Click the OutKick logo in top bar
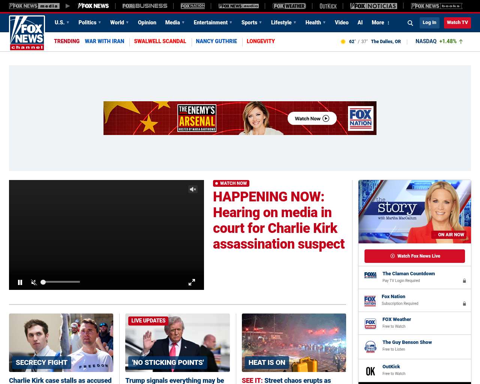This screenshot has height=384, width=480. point(328,6)
